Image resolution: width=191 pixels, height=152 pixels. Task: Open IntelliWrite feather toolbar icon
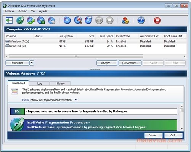[20, 20]
